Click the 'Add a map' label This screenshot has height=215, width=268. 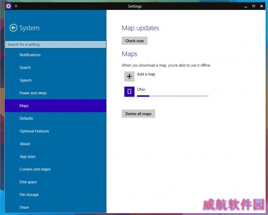(x=146, y=74)
